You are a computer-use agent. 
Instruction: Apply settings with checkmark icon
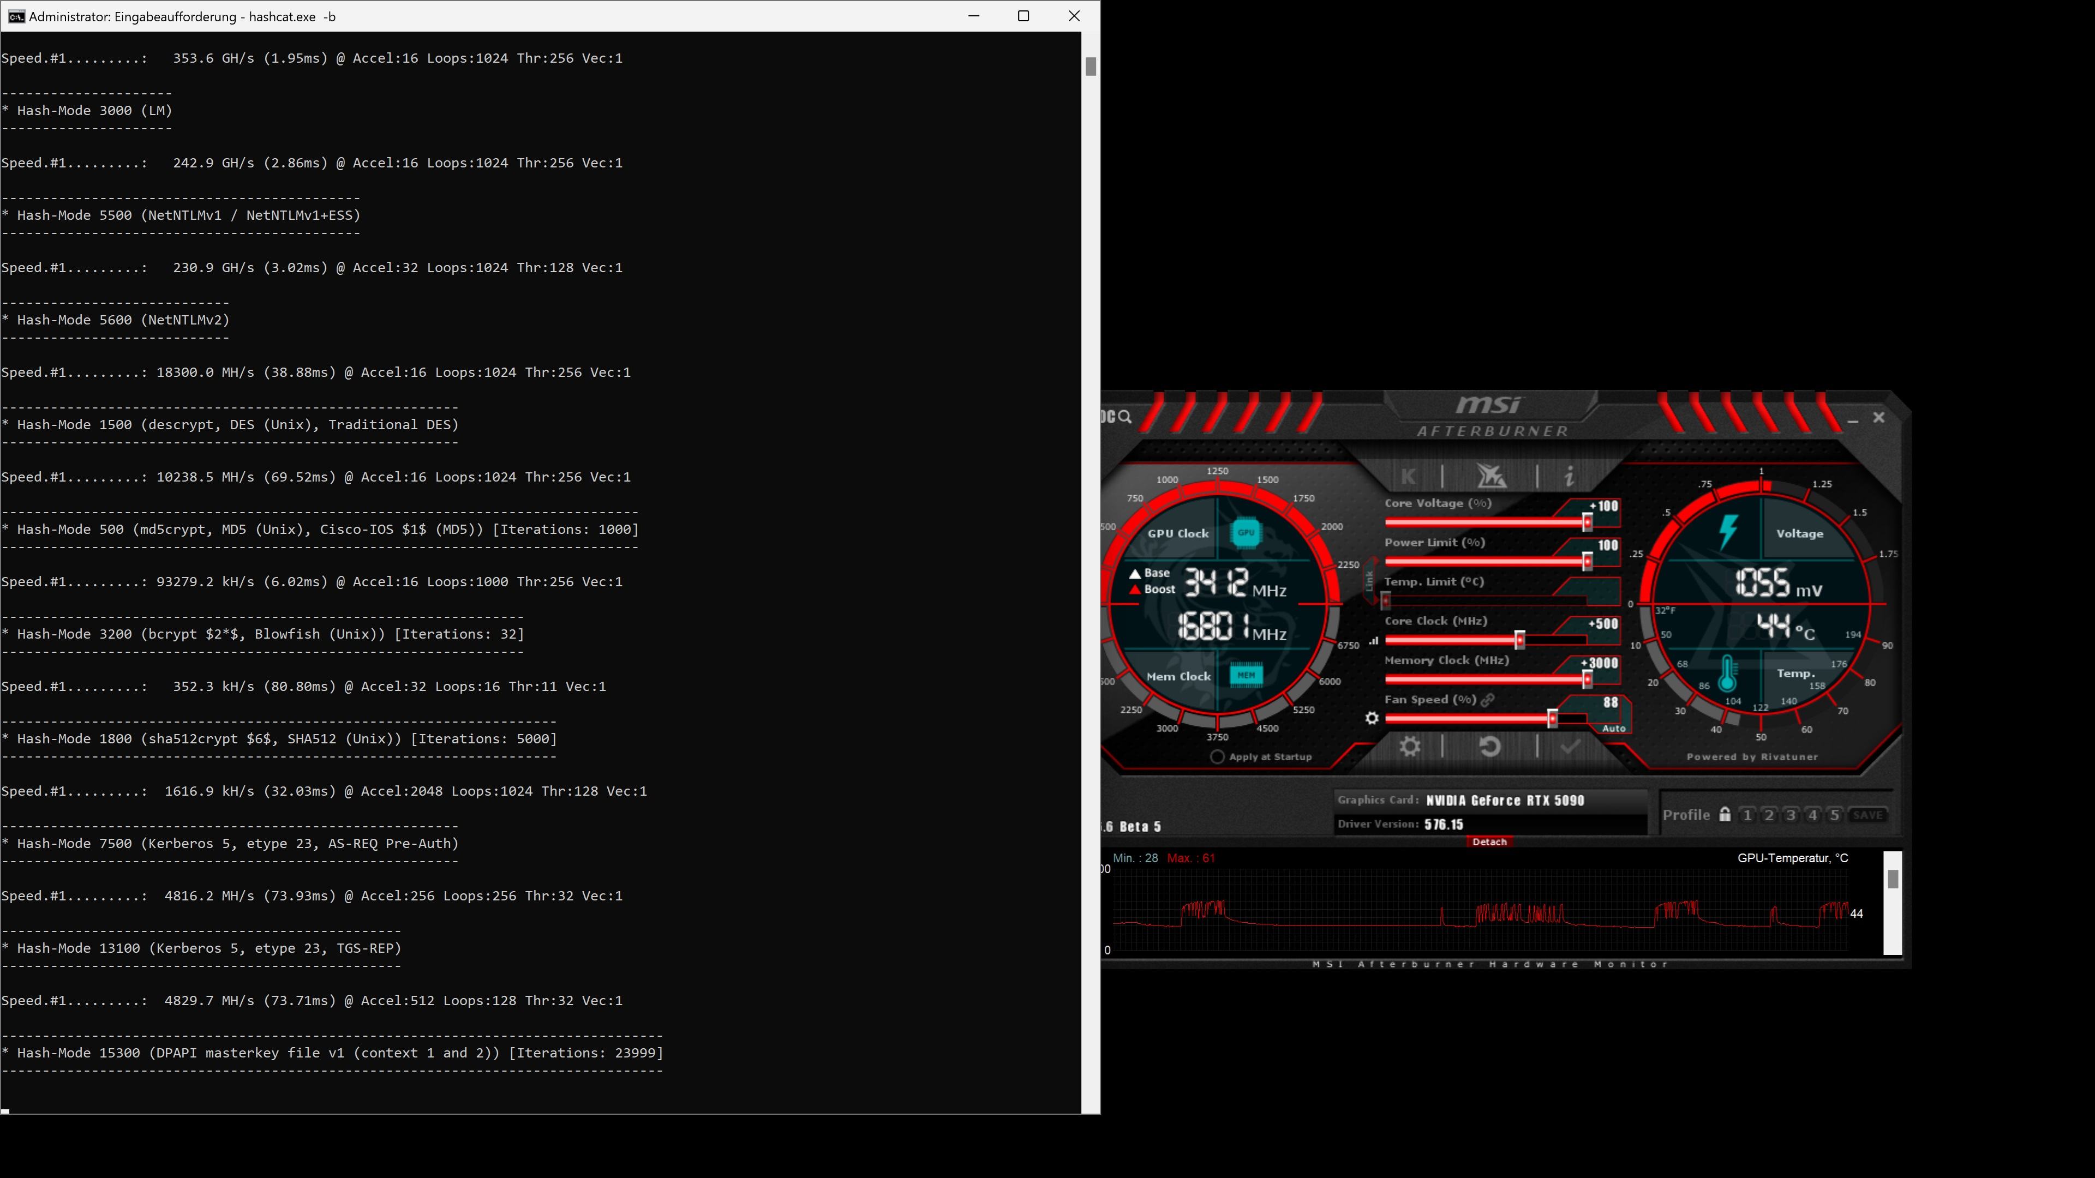click(1570, 746)
